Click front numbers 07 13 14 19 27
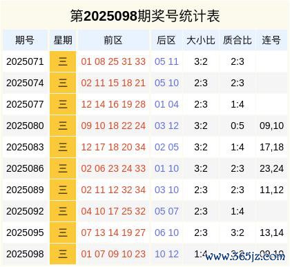This screenshot has height=267, width=290. pos(113,233)
